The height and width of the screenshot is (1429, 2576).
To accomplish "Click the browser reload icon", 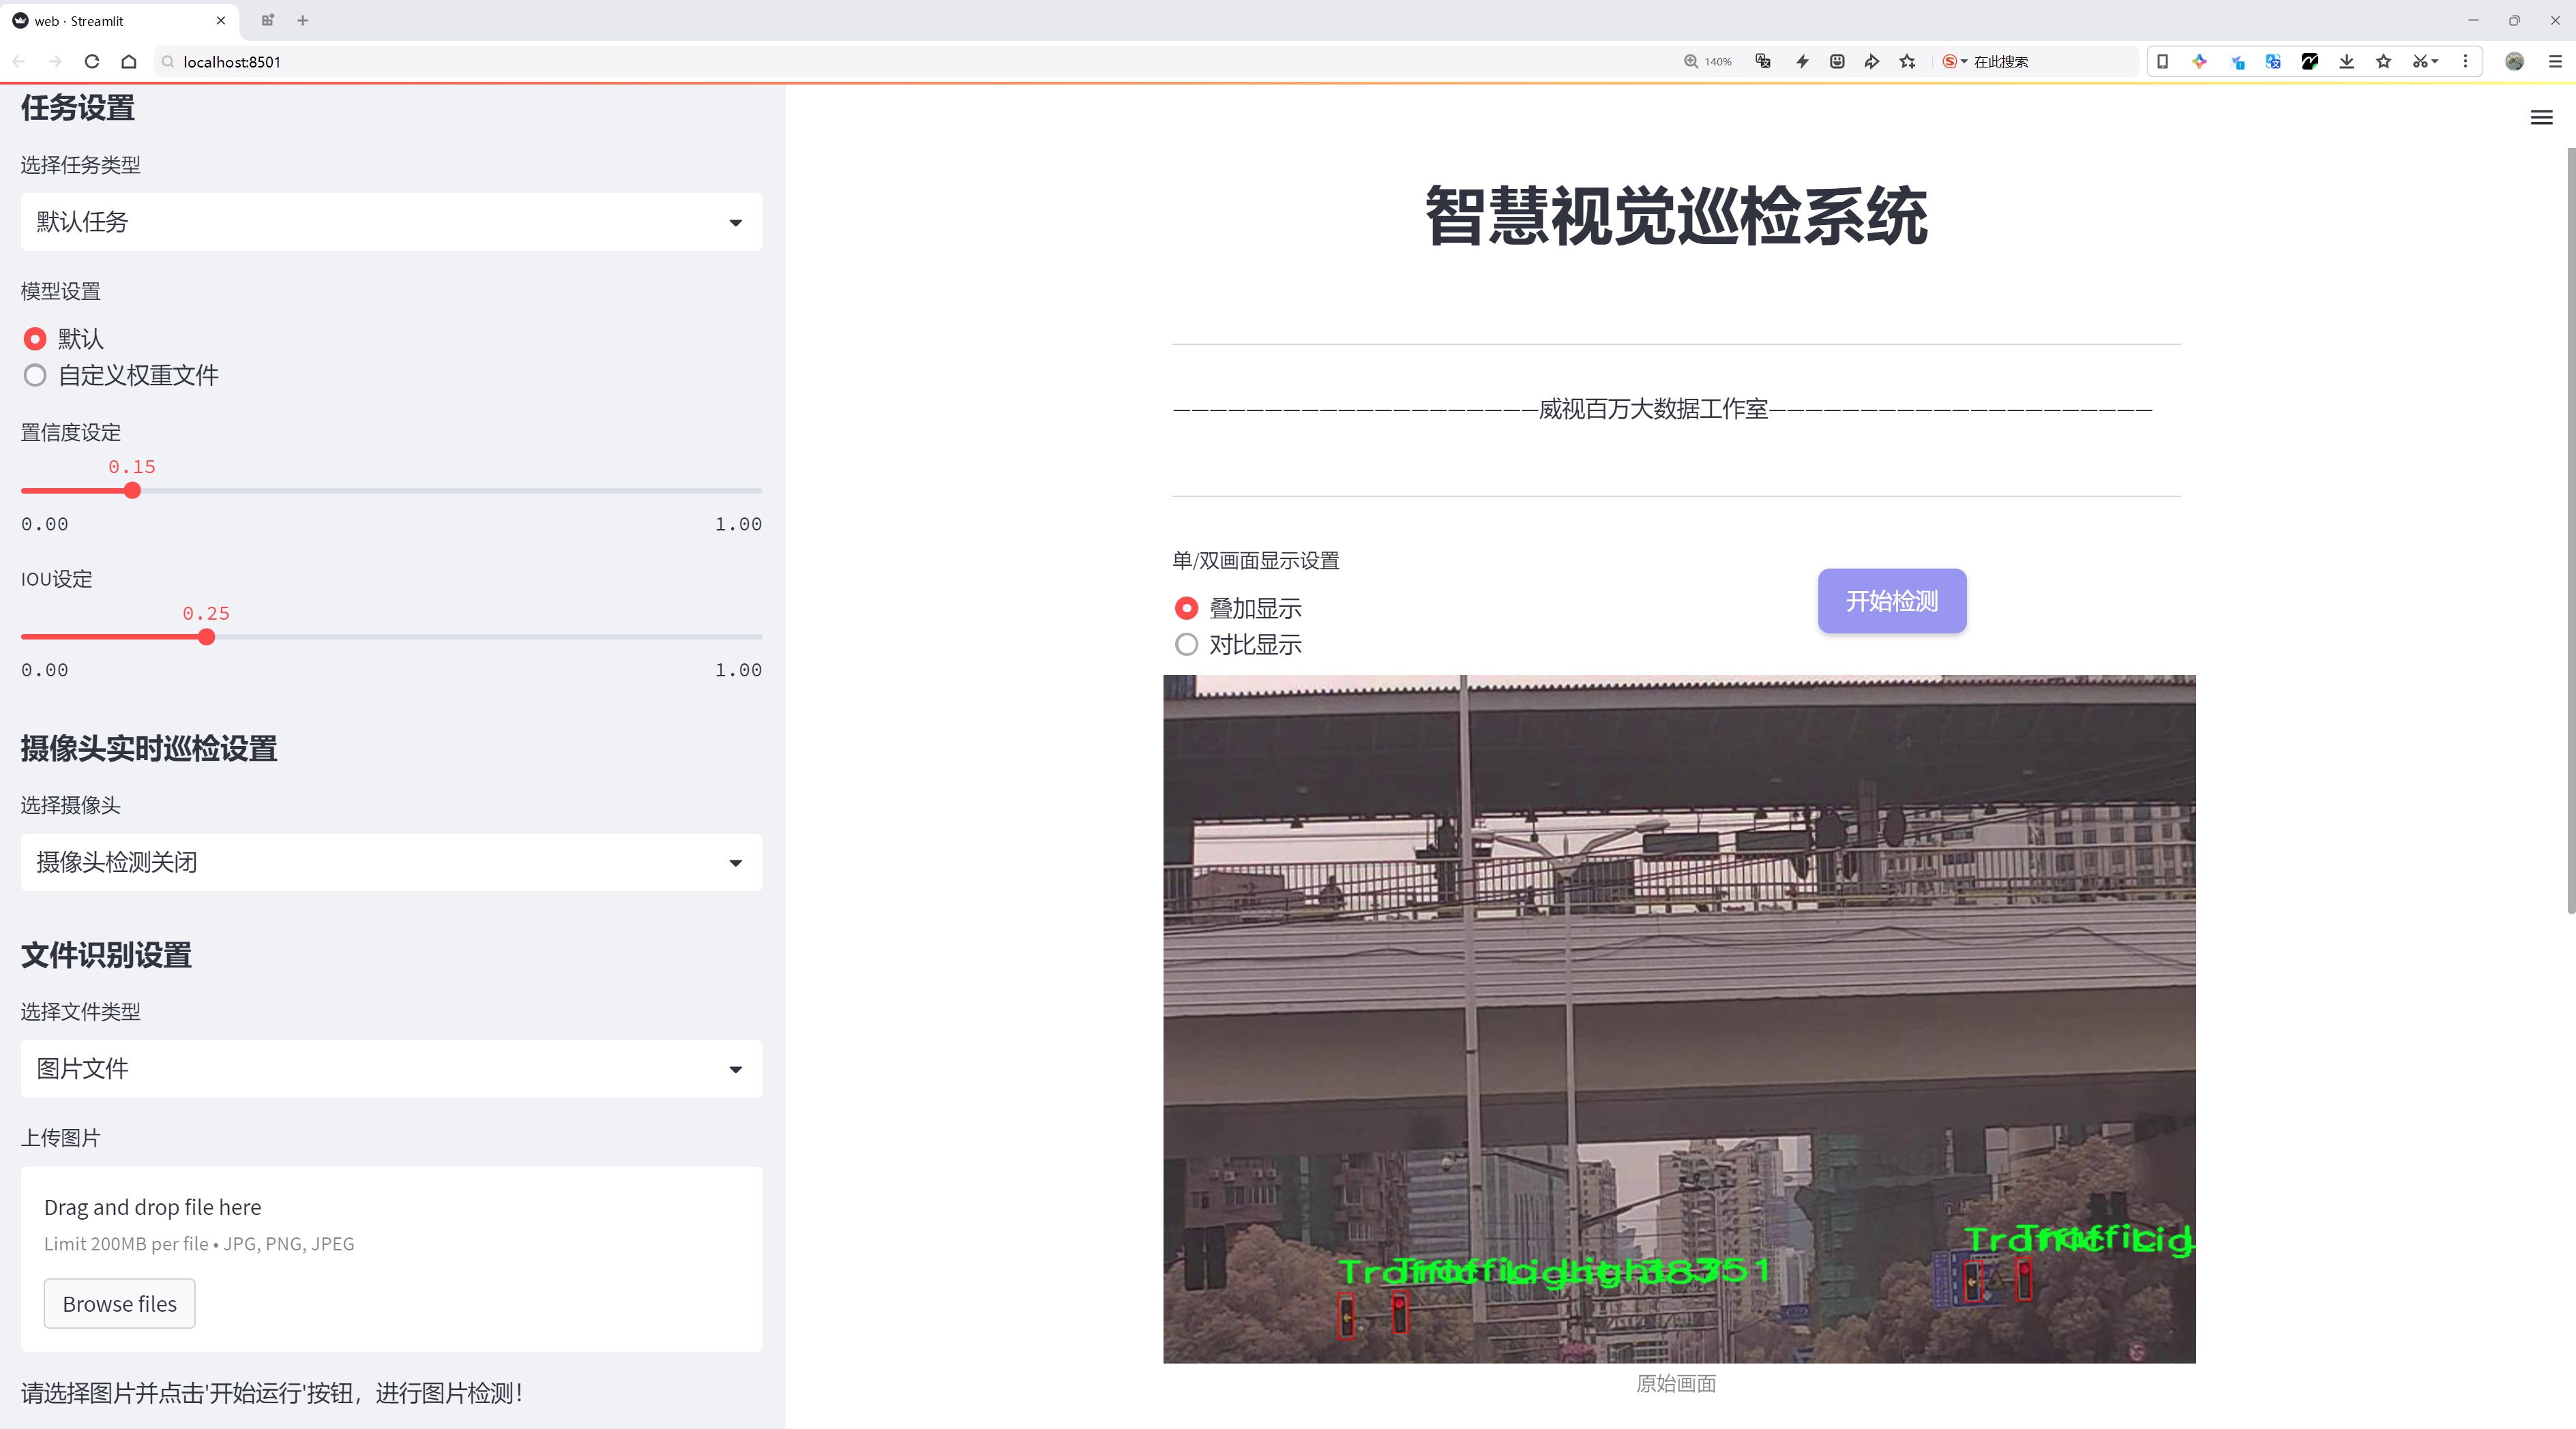I will pyautogui.click(x=92, y=62).
